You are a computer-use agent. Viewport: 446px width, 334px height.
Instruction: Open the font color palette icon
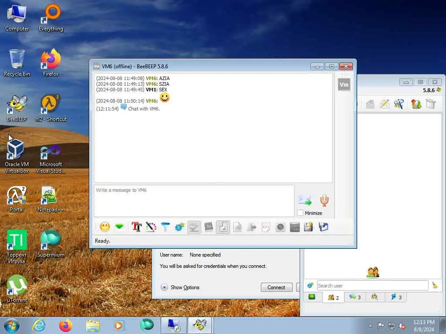click(151, 227)
